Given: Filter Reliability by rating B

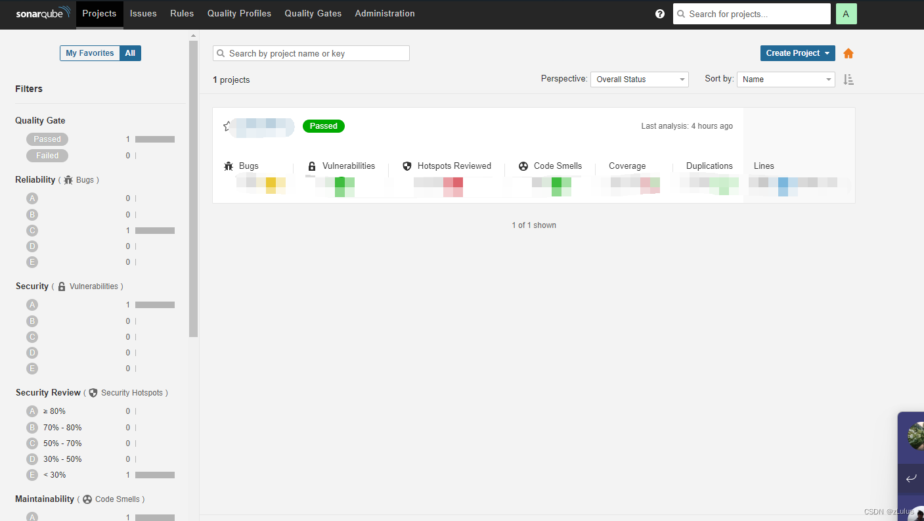Looking at the screenshot, I should point(32,215).
